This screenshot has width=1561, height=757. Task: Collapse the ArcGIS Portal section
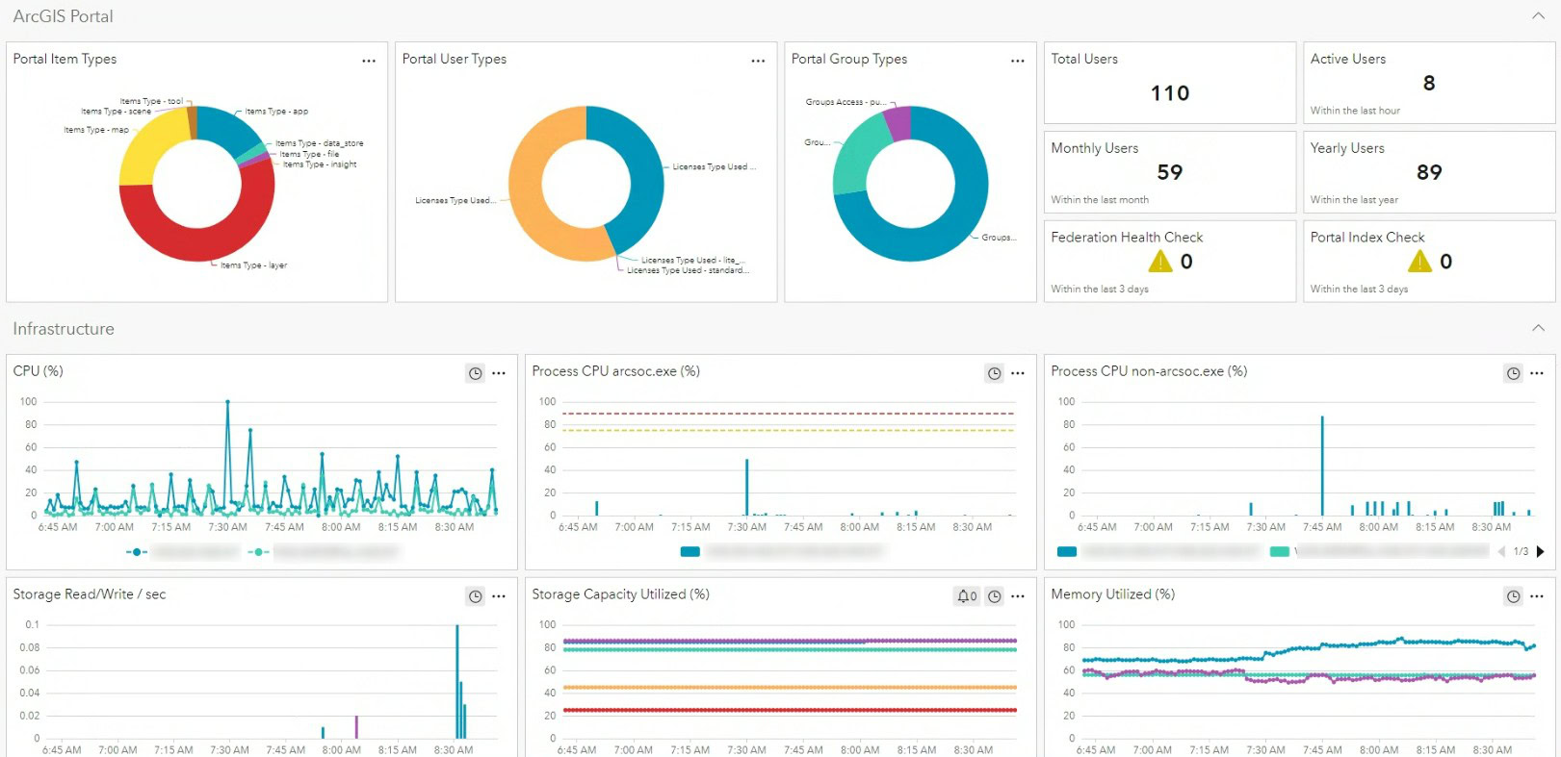click(x=1538, y=16)
